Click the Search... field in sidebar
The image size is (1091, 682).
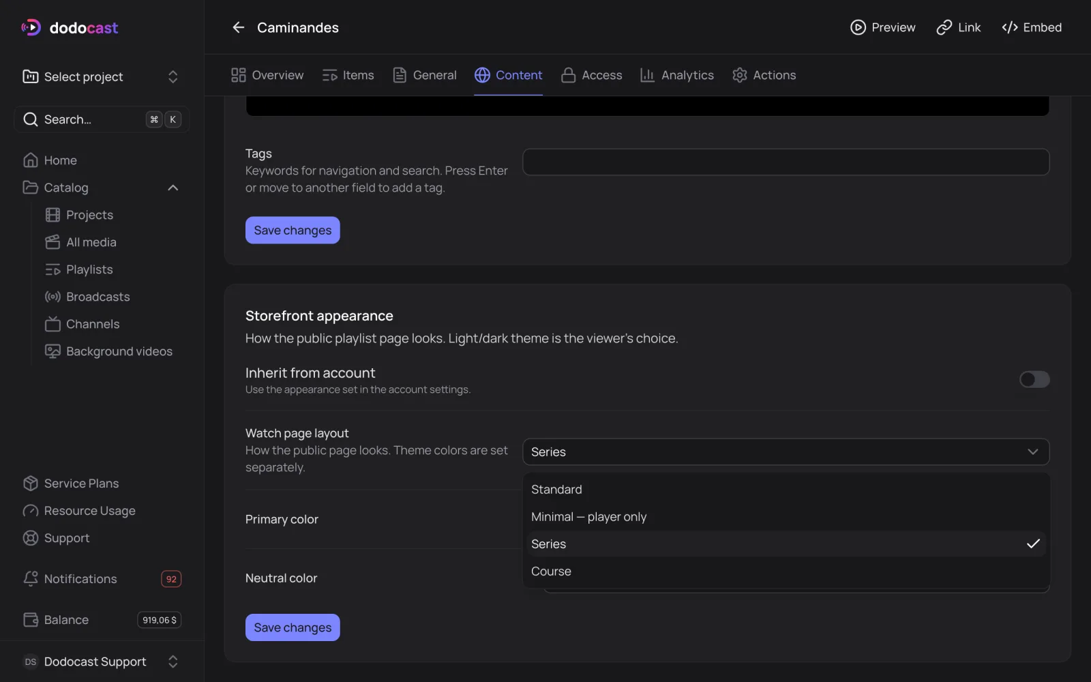tap(102, 119)
